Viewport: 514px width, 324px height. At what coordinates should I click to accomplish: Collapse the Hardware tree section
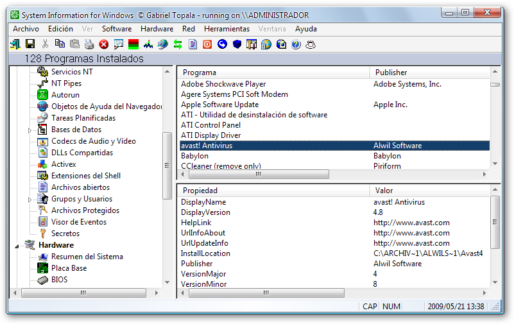pyautogui.click(x=17, y=245)
